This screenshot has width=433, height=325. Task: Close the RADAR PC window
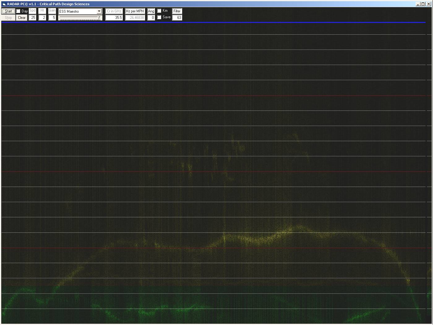[428, 4]
